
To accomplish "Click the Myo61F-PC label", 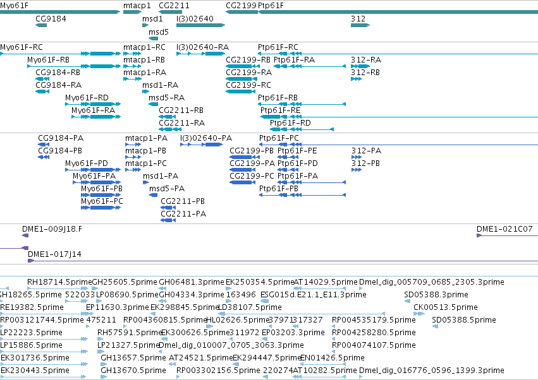I will point(102,201).
